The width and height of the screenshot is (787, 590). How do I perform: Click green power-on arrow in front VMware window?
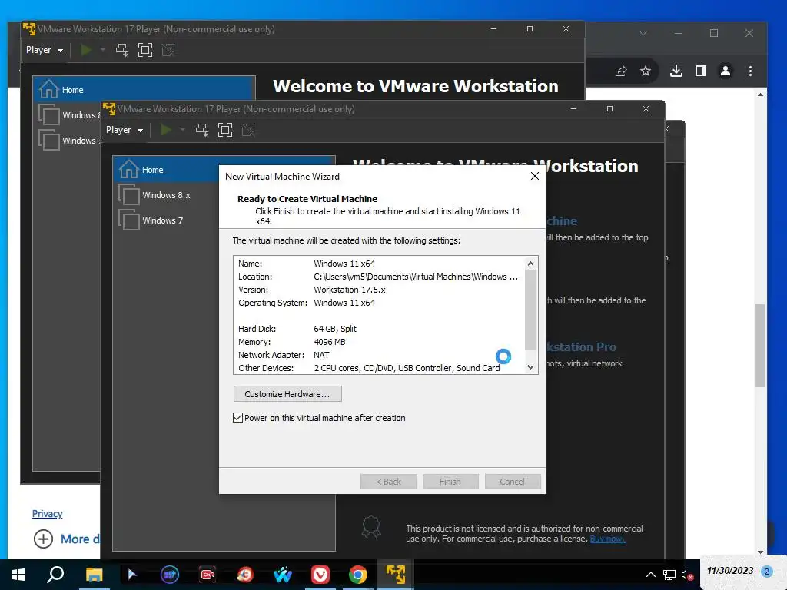166,130
